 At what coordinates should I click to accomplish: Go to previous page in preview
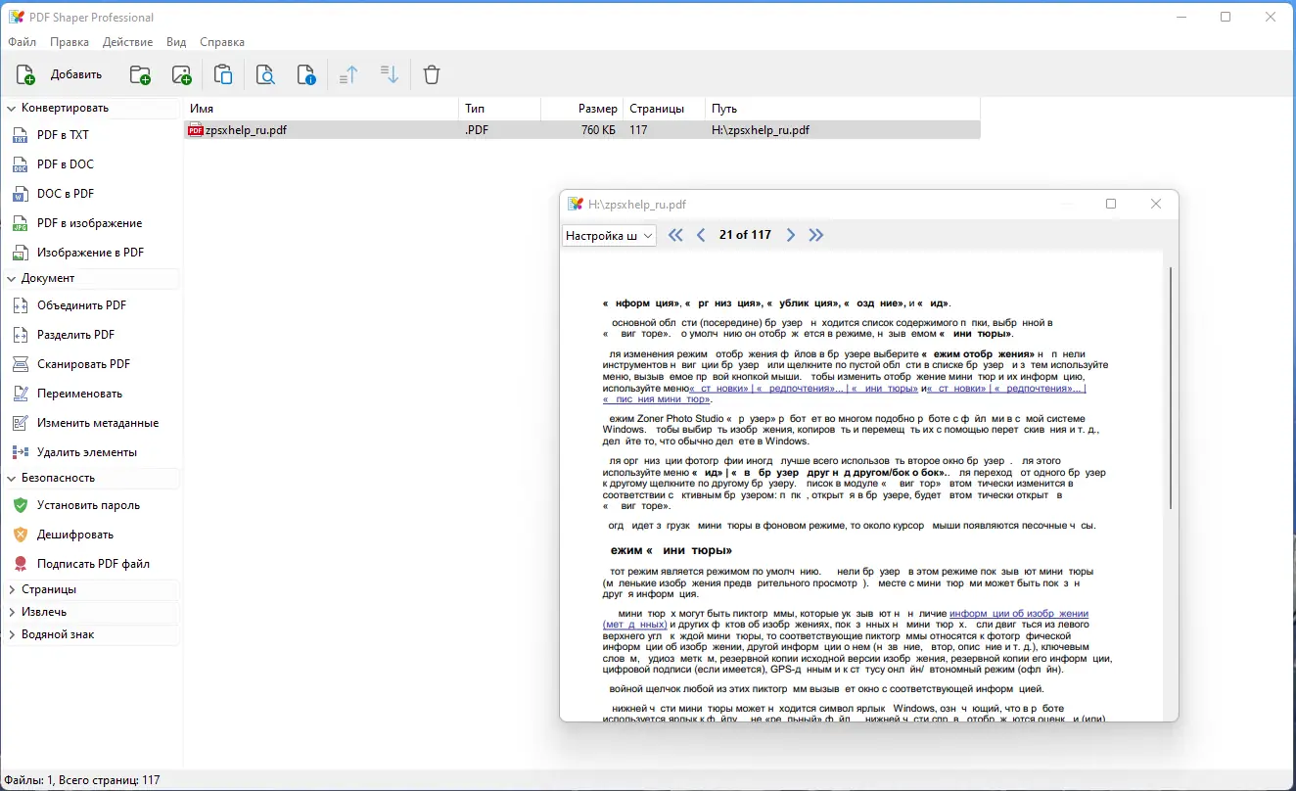701,235
